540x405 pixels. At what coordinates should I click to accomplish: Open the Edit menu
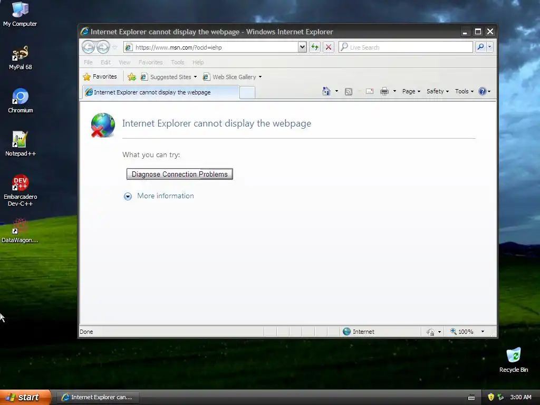[x=105, y=62]
